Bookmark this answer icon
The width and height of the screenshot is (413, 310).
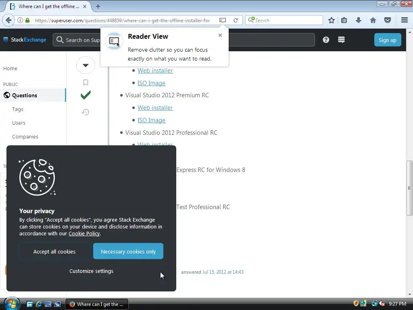pyautogui.click(x=86, y=82)
